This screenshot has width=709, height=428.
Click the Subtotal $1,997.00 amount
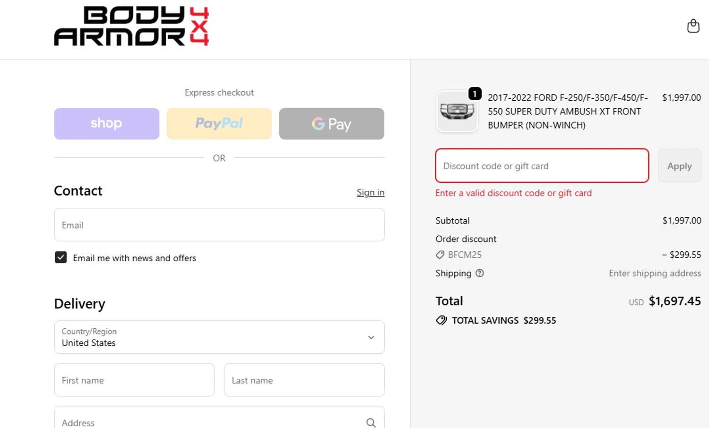point(682,221)
